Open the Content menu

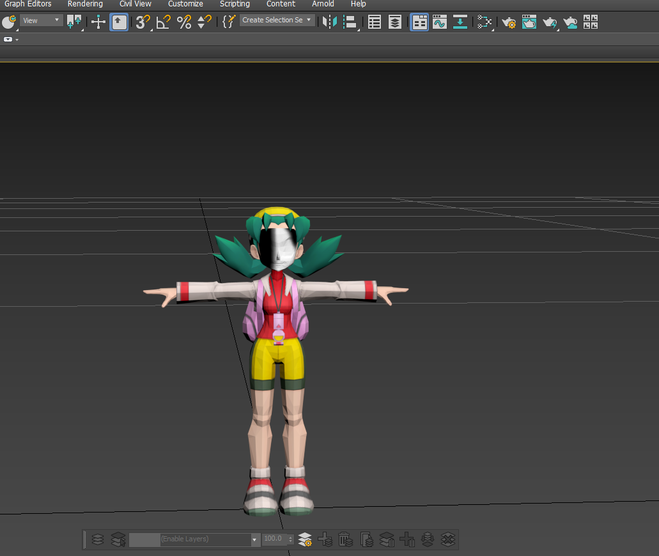click(x=281, y=4)
